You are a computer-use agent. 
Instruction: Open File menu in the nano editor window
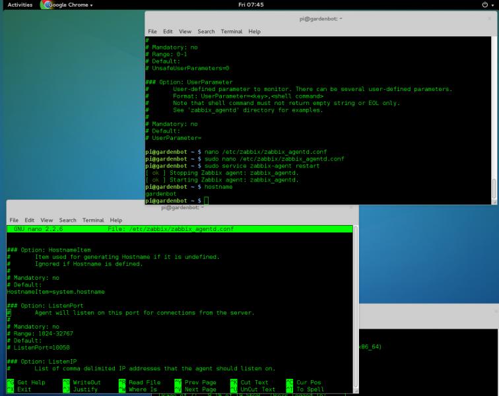[x=14, y=220]
